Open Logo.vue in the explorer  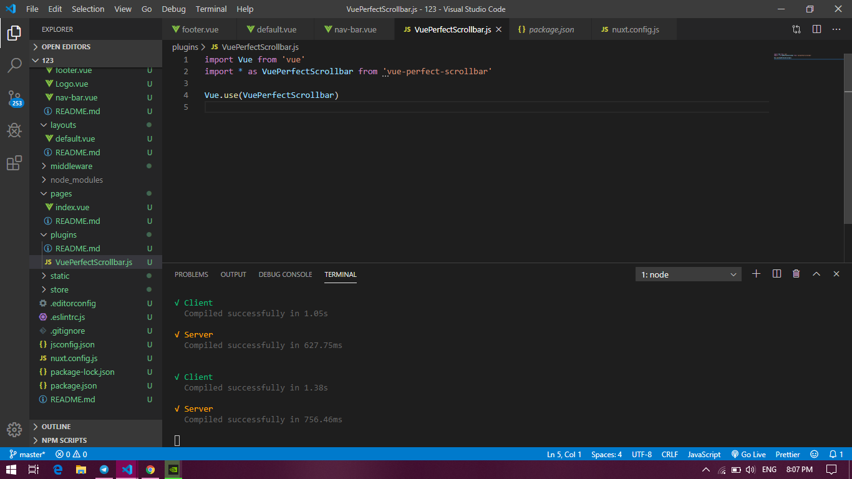[x=95, y=84]
